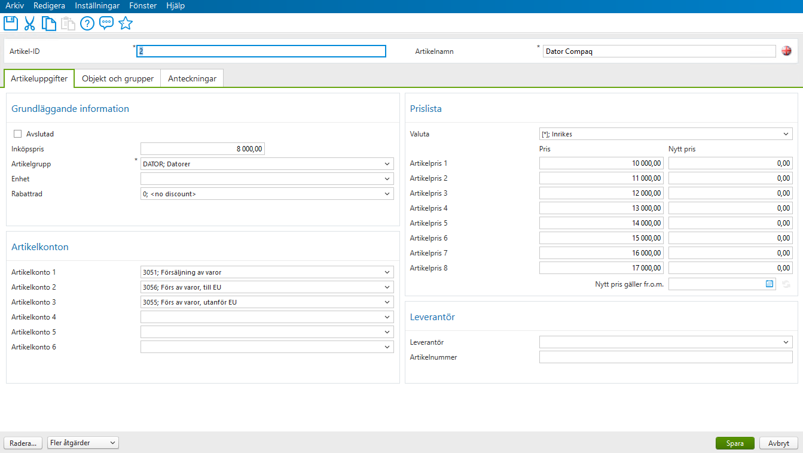803x453 pixels.
Task: Click the Paste icon in the toolbar
Action: click(x=68, y=23)
